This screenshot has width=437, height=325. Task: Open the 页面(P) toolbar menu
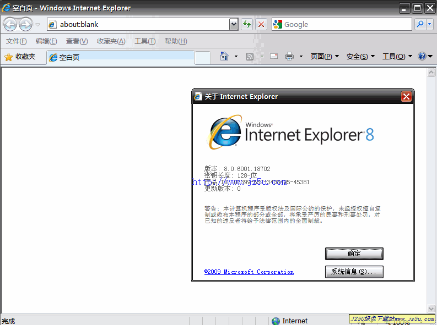point(325,57)
